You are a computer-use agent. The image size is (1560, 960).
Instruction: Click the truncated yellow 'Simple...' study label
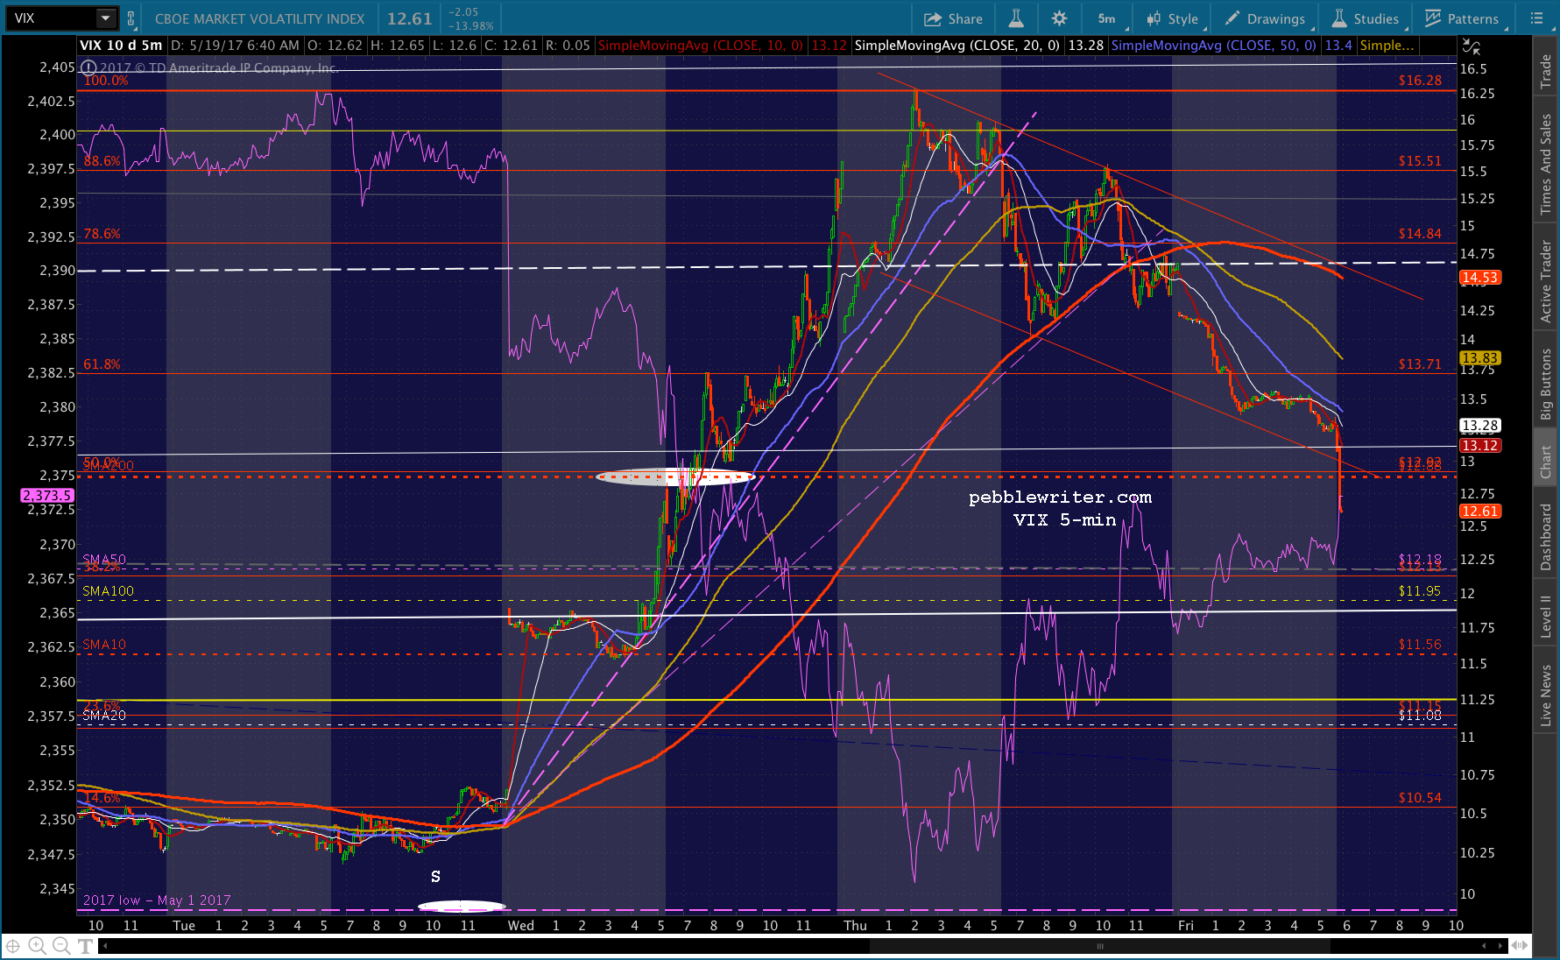[1387, 46]
